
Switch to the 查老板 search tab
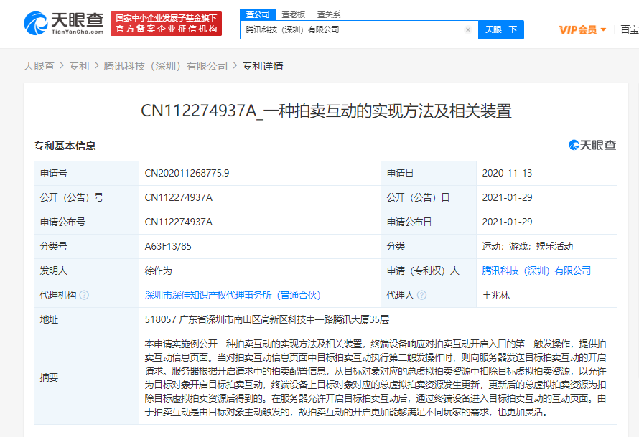click(294, 14)
